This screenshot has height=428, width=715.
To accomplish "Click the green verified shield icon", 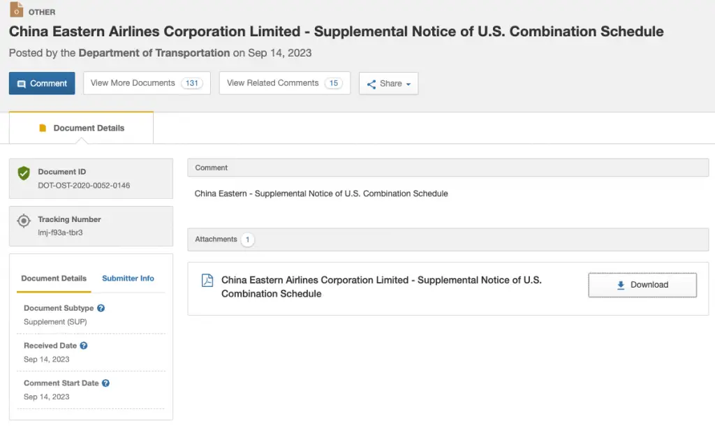I will pos(24,173).
